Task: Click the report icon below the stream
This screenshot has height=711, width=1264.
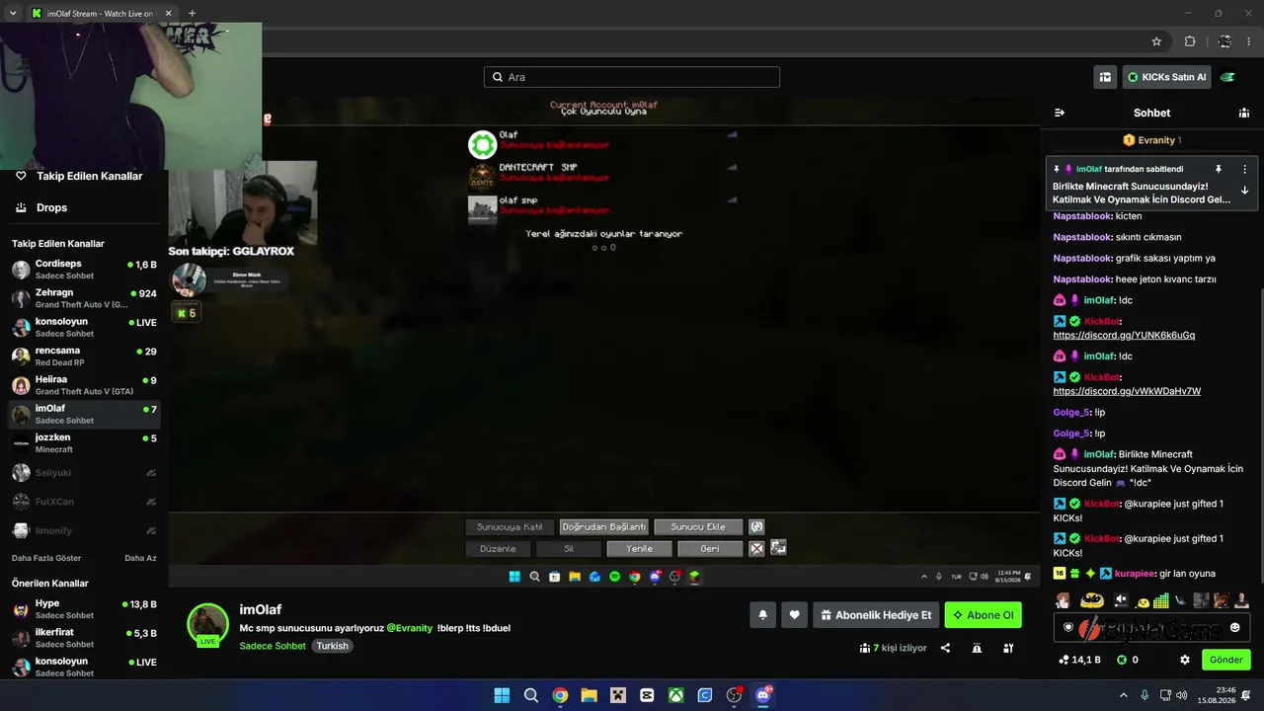Action: [977, 648]
